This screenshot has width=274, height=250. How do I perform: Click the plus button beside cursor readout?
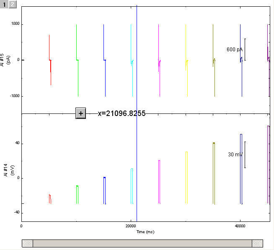80,113
